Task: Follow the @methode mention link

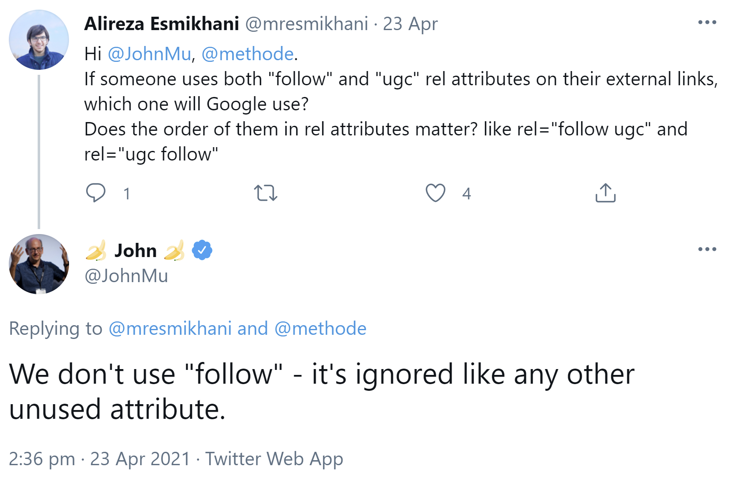Action: point(247,53)
